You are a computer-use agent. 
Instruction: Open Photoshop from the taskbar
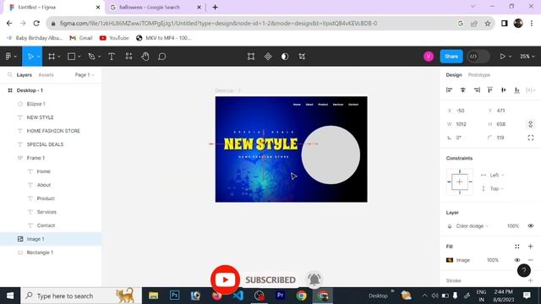175,296
